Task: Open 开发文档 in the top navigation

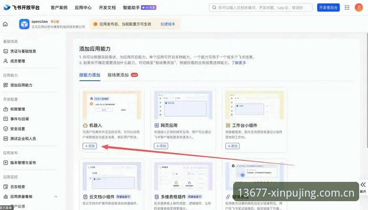Action: click(107, 8)
